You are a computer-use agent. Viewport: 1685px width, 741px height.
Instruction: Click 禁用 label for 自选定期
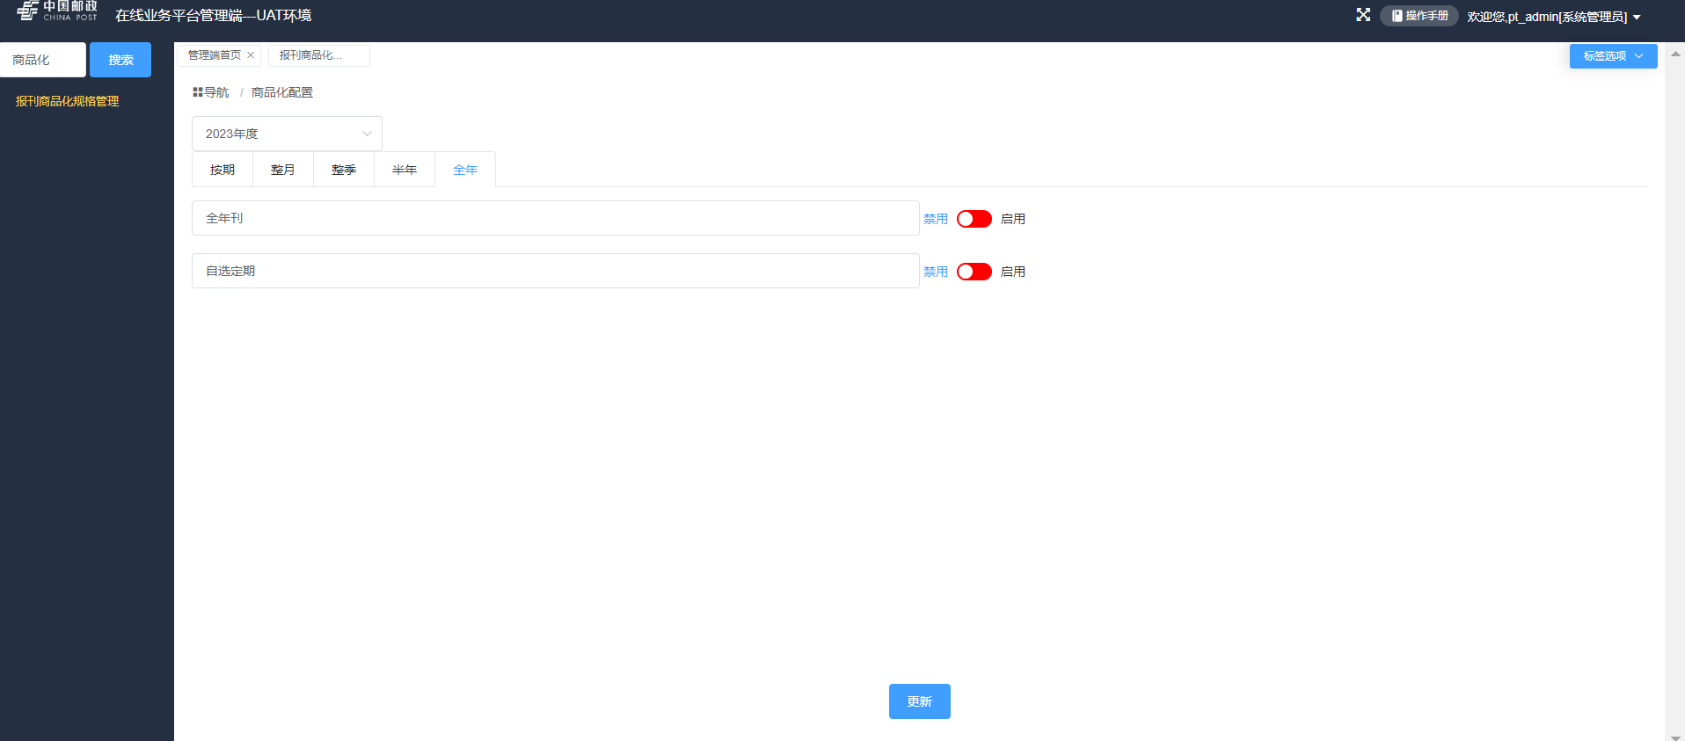pos(936,272)
